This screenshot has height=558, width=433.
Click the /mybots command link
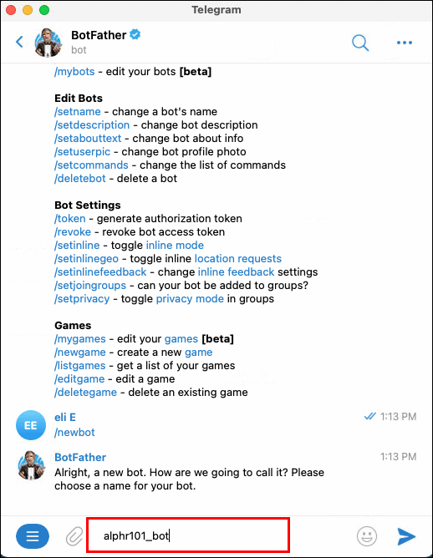click(x=74, y=72)
